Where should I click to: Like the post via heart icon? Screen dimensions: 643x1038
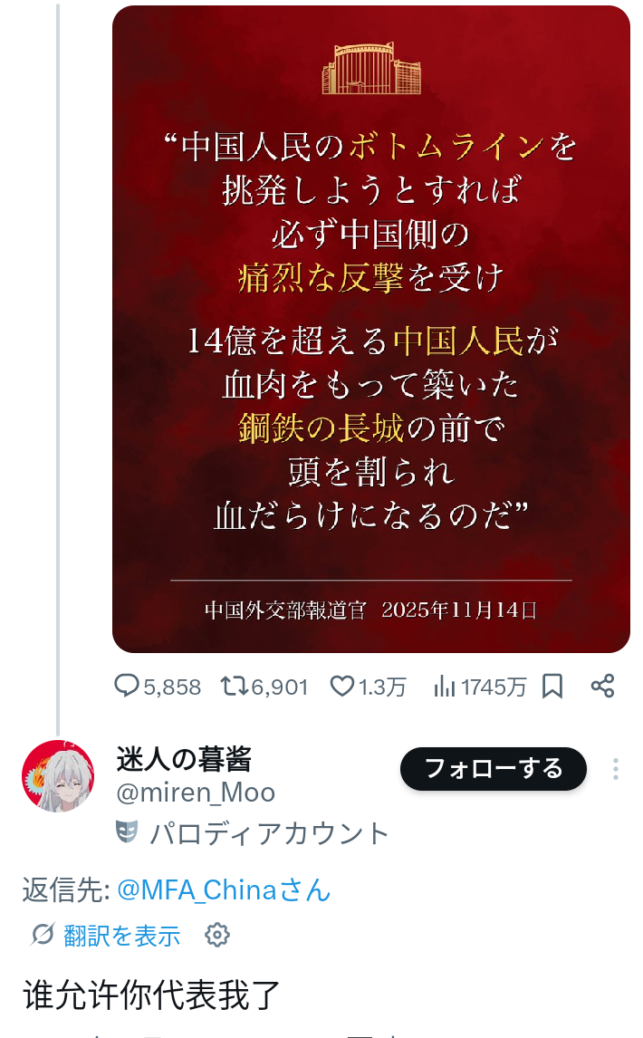point(341,686)
